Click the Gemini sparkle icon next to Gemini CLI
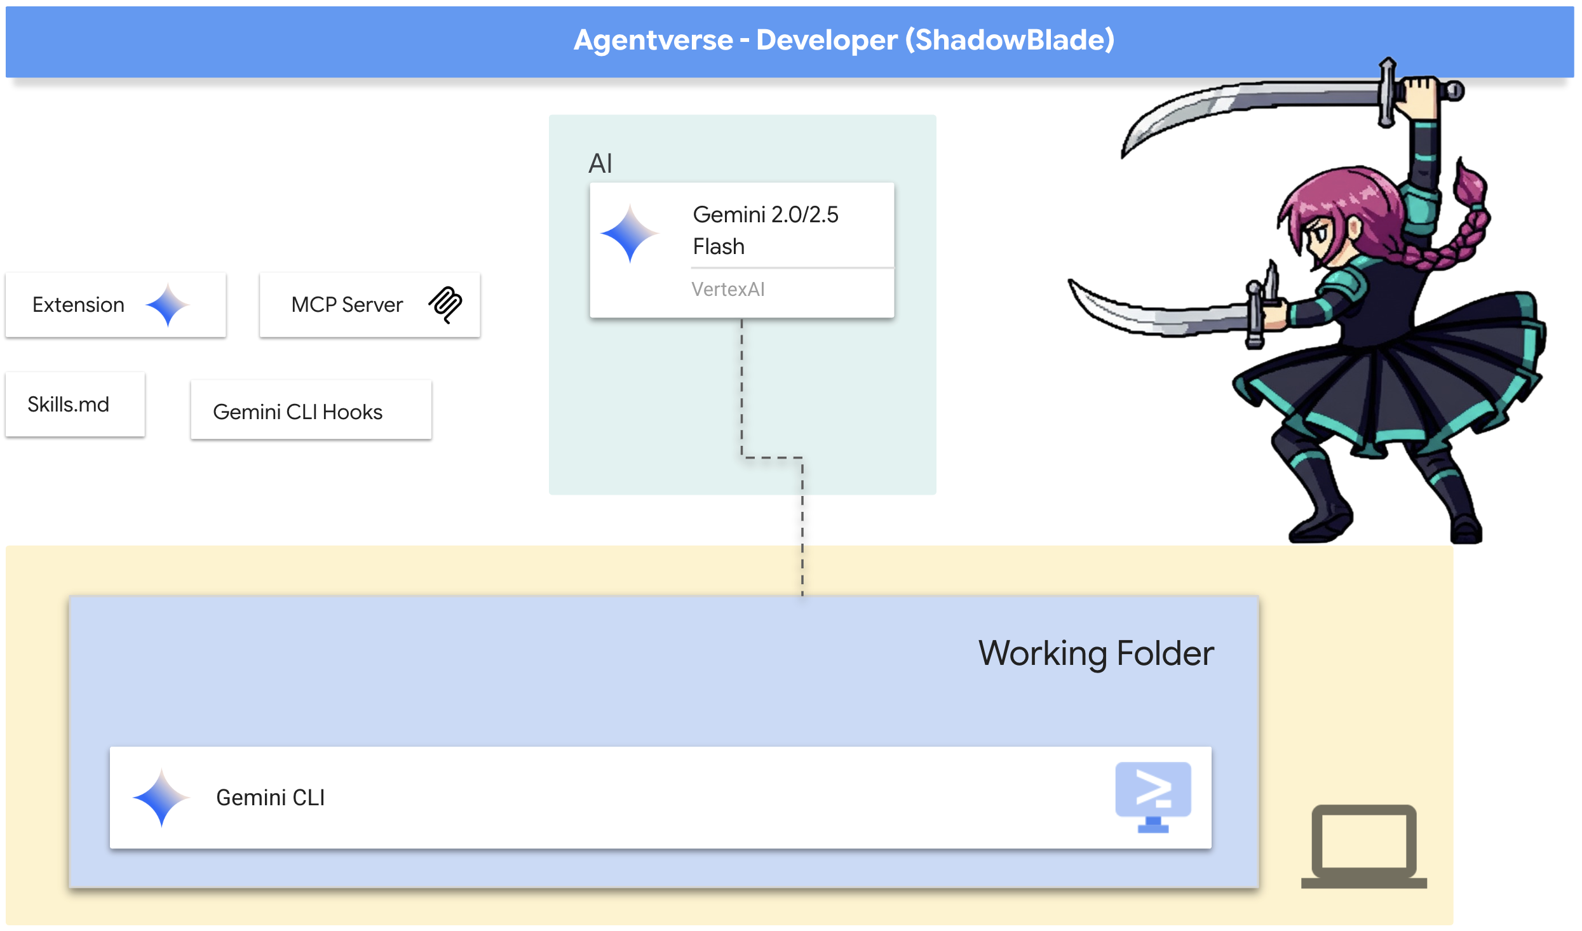The height and width of the screenshot is (931, 1582). coord(161,798)
